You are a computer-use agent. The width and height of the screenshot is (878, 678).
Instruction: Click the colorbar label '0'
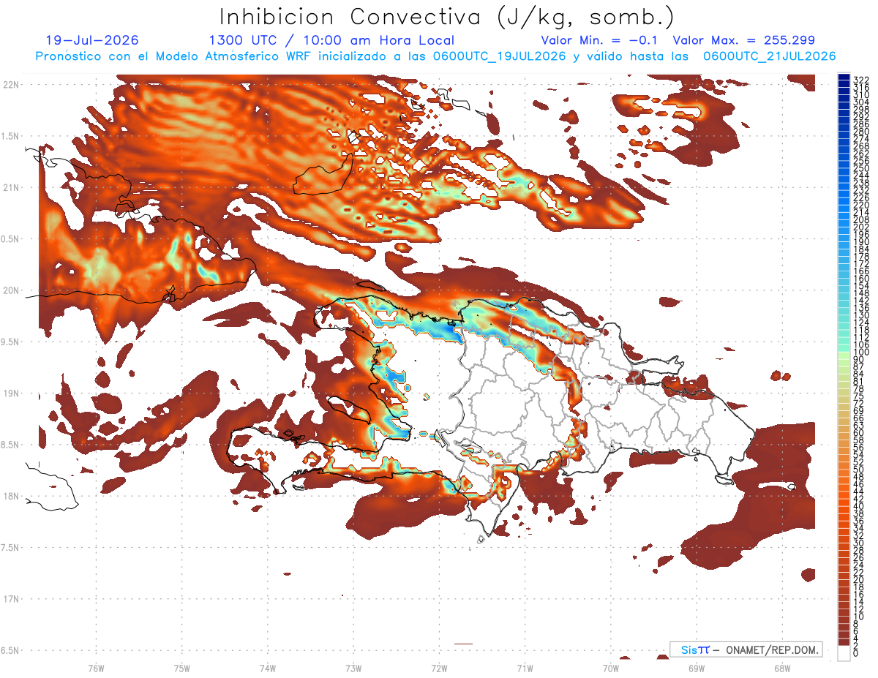tap(856, 653)
